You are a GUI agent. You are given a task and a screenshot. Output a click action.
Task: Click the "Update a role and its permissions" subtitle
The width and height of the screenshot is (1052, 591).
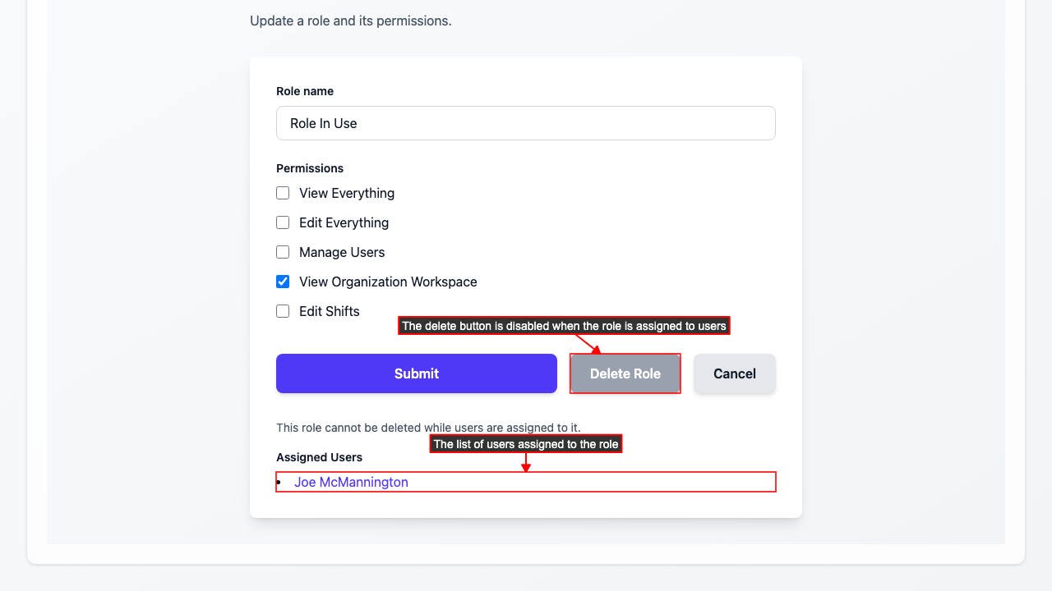pos(351,21)
